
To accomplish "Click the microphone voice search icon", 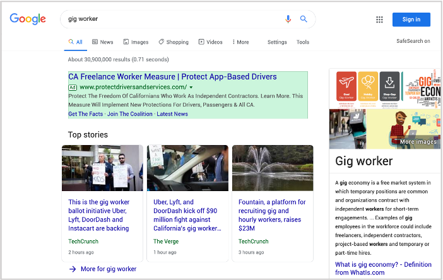I will 288,19.
